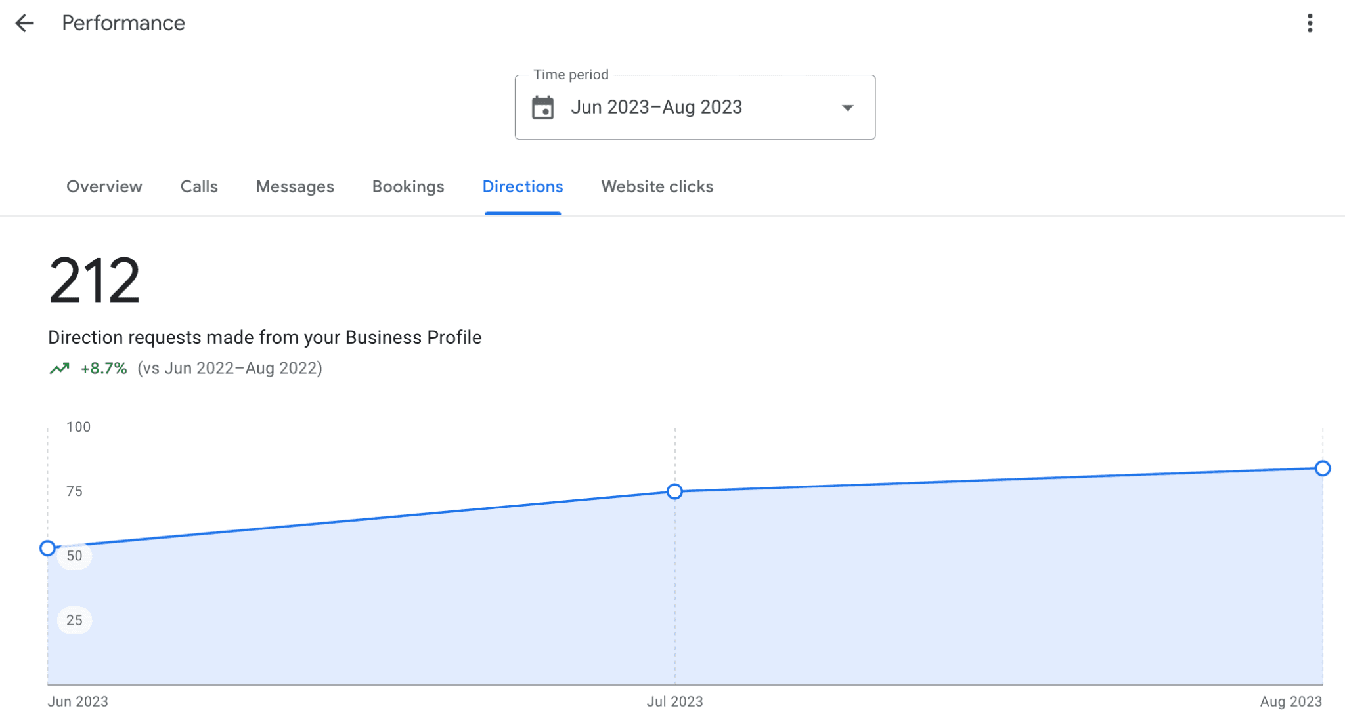Screen dimensions: 1345x725
Task: Click the Directions tab
Action: [522, 187]
